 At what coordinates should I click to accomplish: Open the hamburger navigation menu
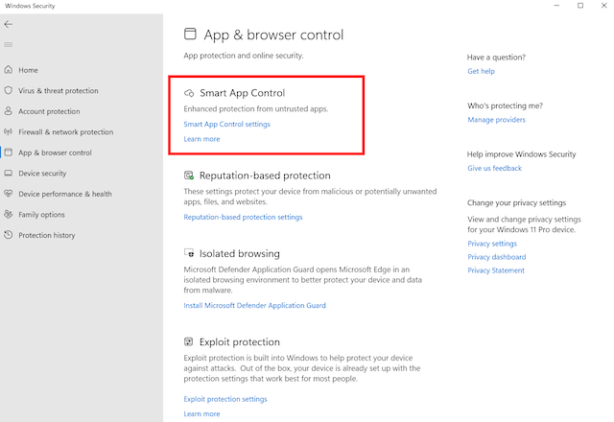point(9,45)
